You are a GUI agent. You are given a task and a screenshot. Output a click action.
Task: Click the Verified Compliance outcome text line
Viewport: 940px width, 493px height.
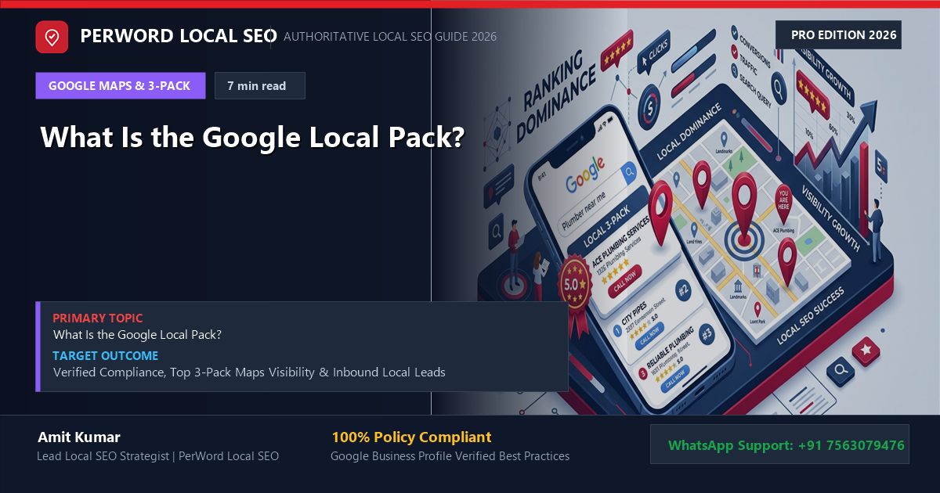click(x=249, y=372)
